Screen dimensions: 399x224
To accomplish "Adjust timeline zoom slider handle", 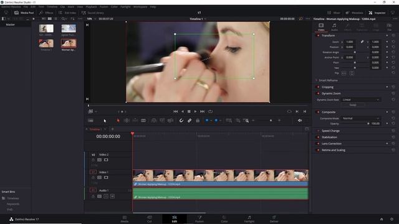I will click(271, 121).
